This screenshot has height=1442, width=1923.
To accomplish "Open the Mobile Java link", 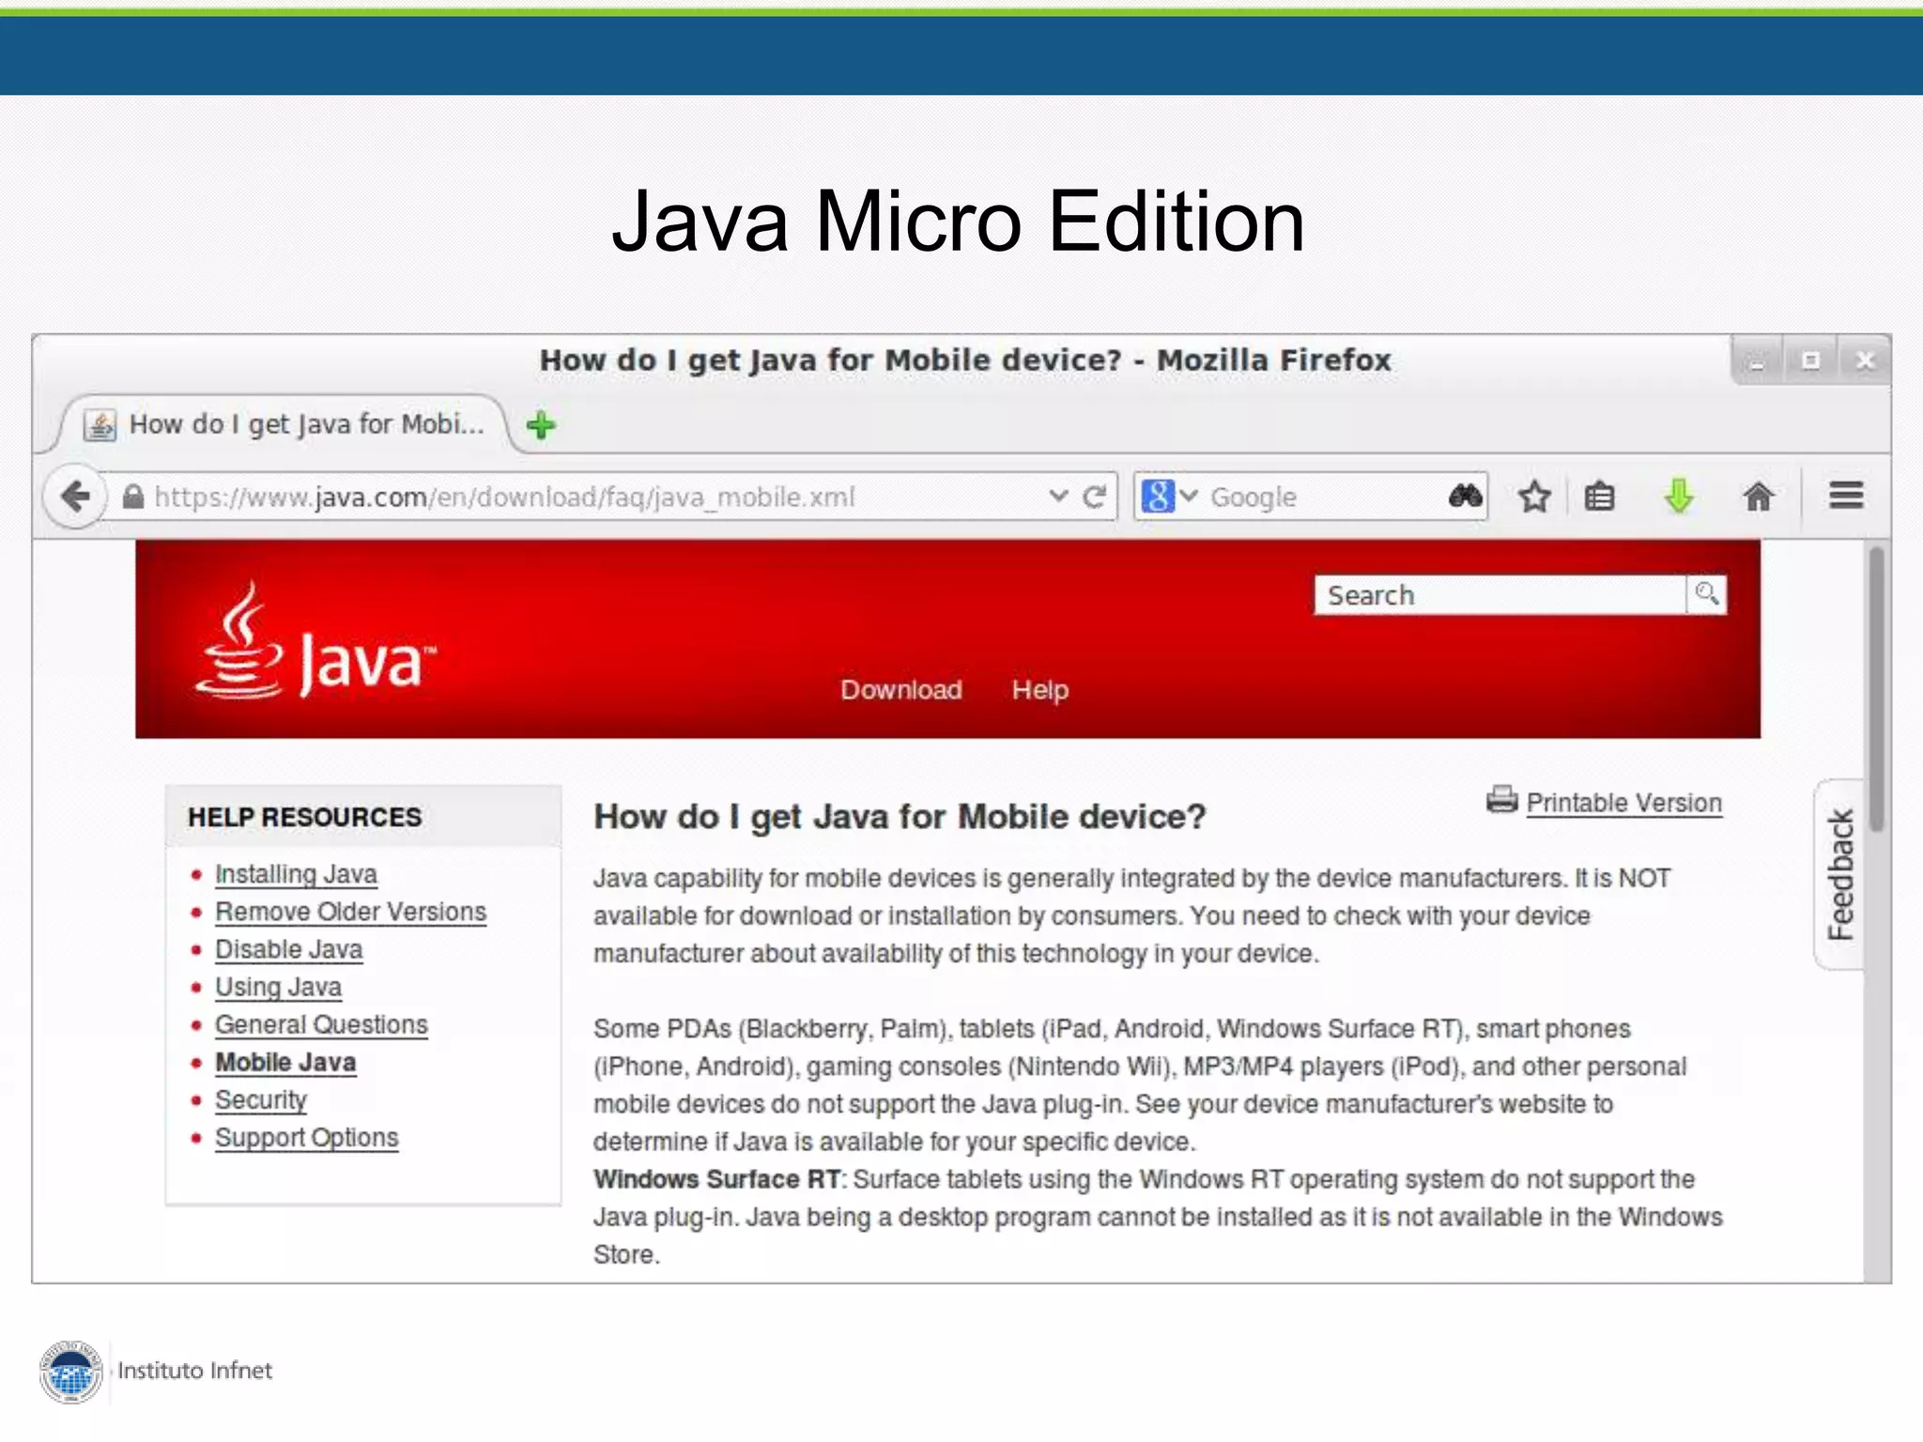I will point(285,1062).
